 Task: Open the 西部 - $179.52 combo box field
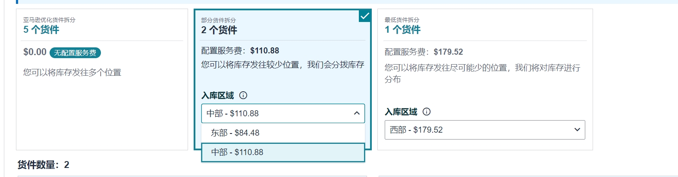pos(485,130)
